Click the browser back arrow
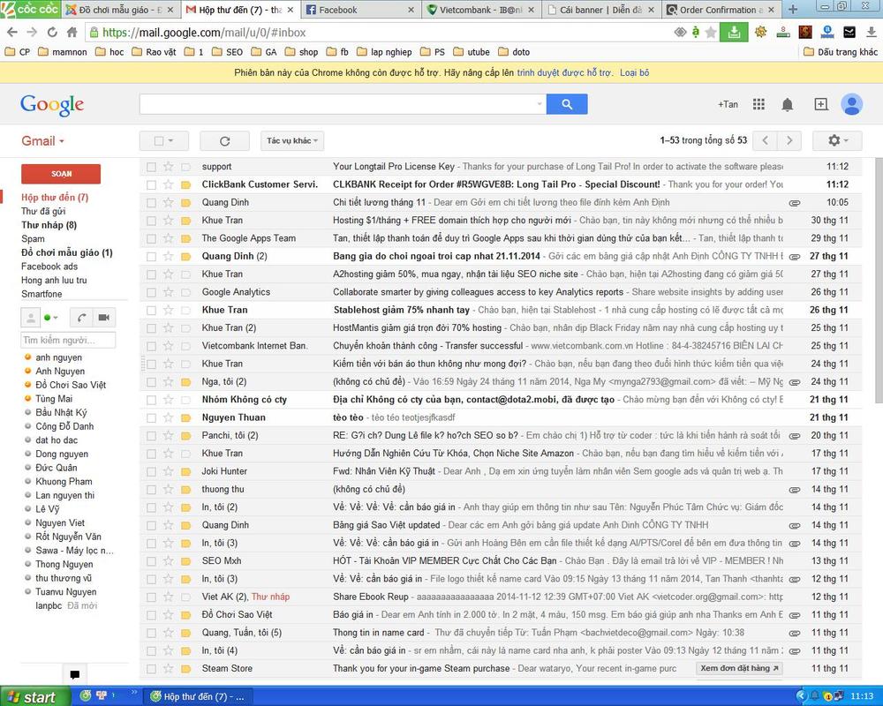The image size is (883, 706). pyautogui.click(x=11, y=32)
